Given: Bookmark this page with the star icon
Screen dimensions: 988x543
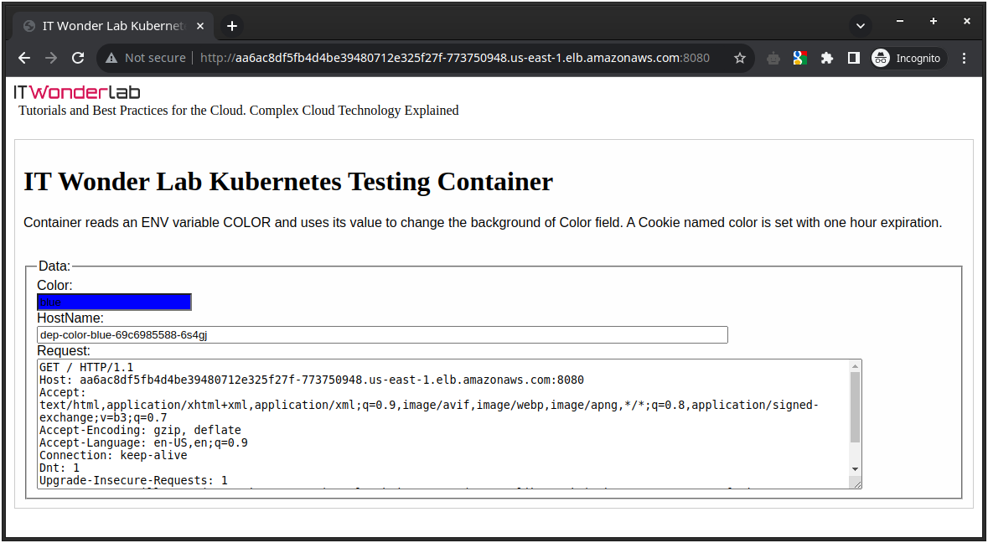Looking at the screenshot, I should click(740, 58).
